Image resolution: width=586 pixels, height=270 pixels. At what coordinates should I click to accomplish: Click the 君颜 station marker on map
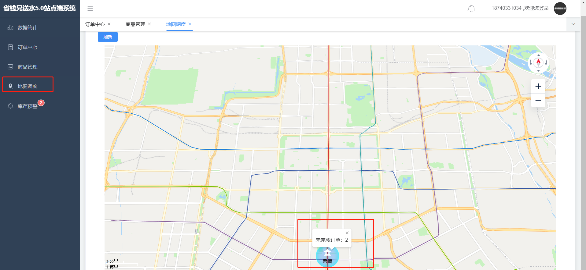click(327, 257)
